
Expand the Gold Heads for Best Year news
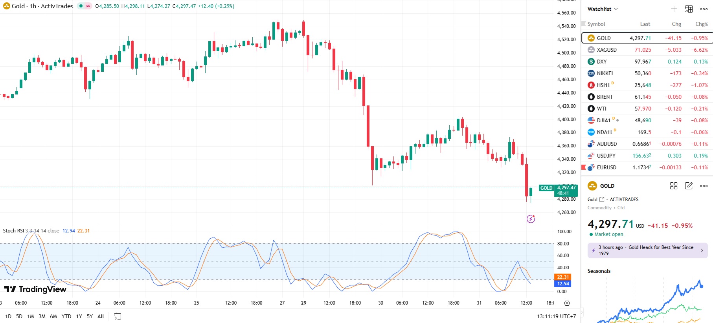[647, 250]
